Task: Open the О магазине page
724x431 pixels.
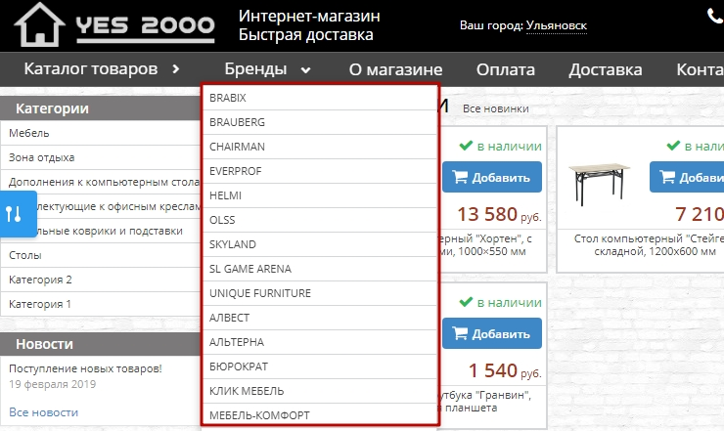Action: (x=395, y=69)
